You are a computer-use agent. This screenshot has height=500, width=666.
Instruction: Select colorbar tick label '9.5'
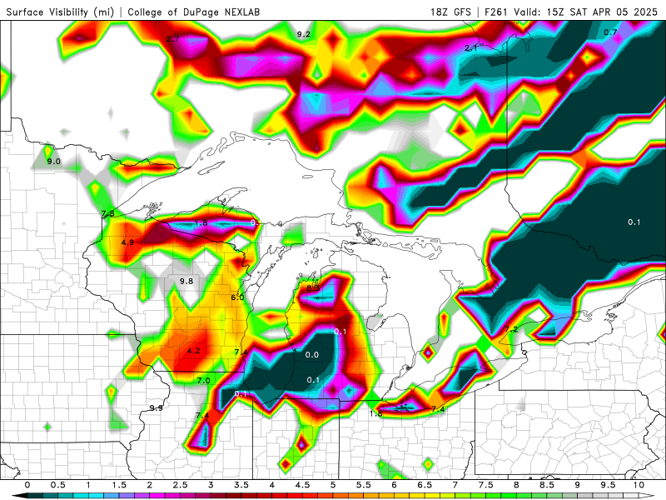[x=609, y=485]
